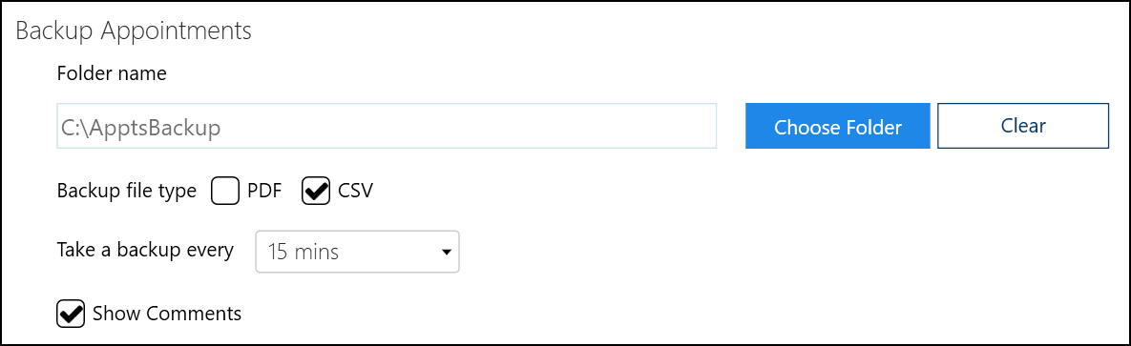Enable the PDF backup file type checkbox
The width and height of the screenshot is (1131, 346).
click(x=225, y=191)
